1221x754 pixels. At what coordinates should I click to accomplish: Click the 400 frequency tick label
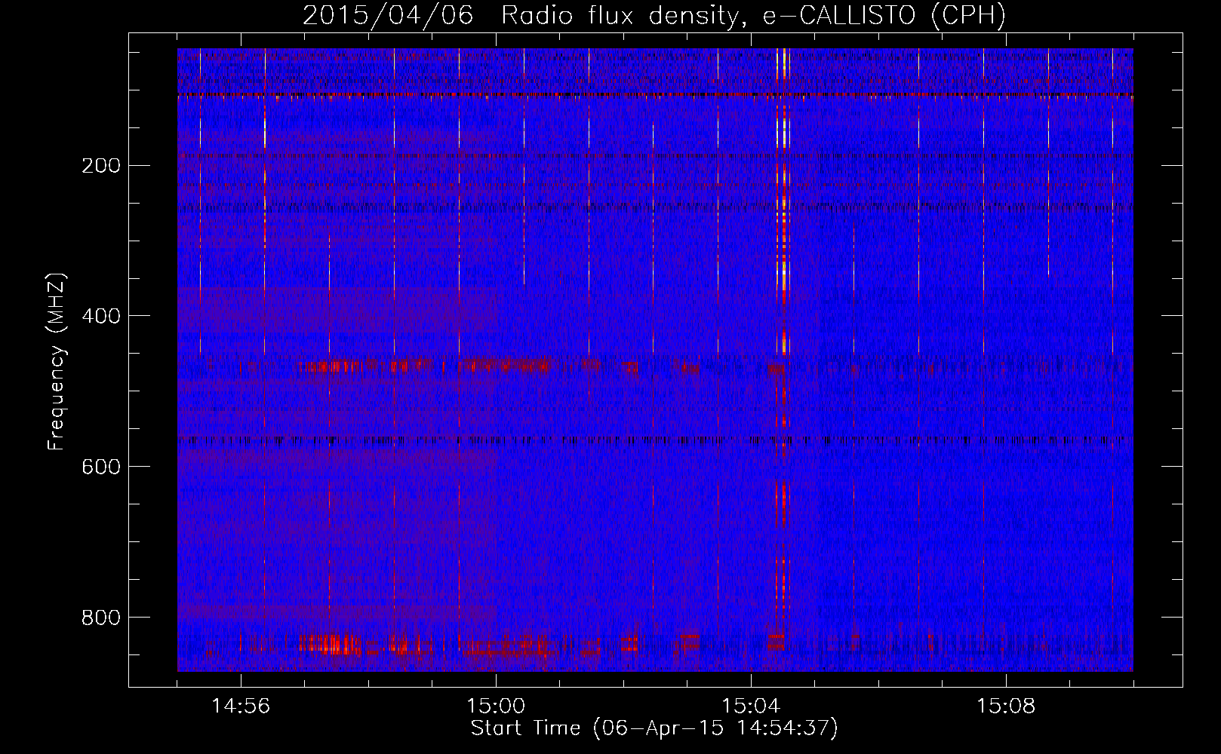(x=100, y=316)
